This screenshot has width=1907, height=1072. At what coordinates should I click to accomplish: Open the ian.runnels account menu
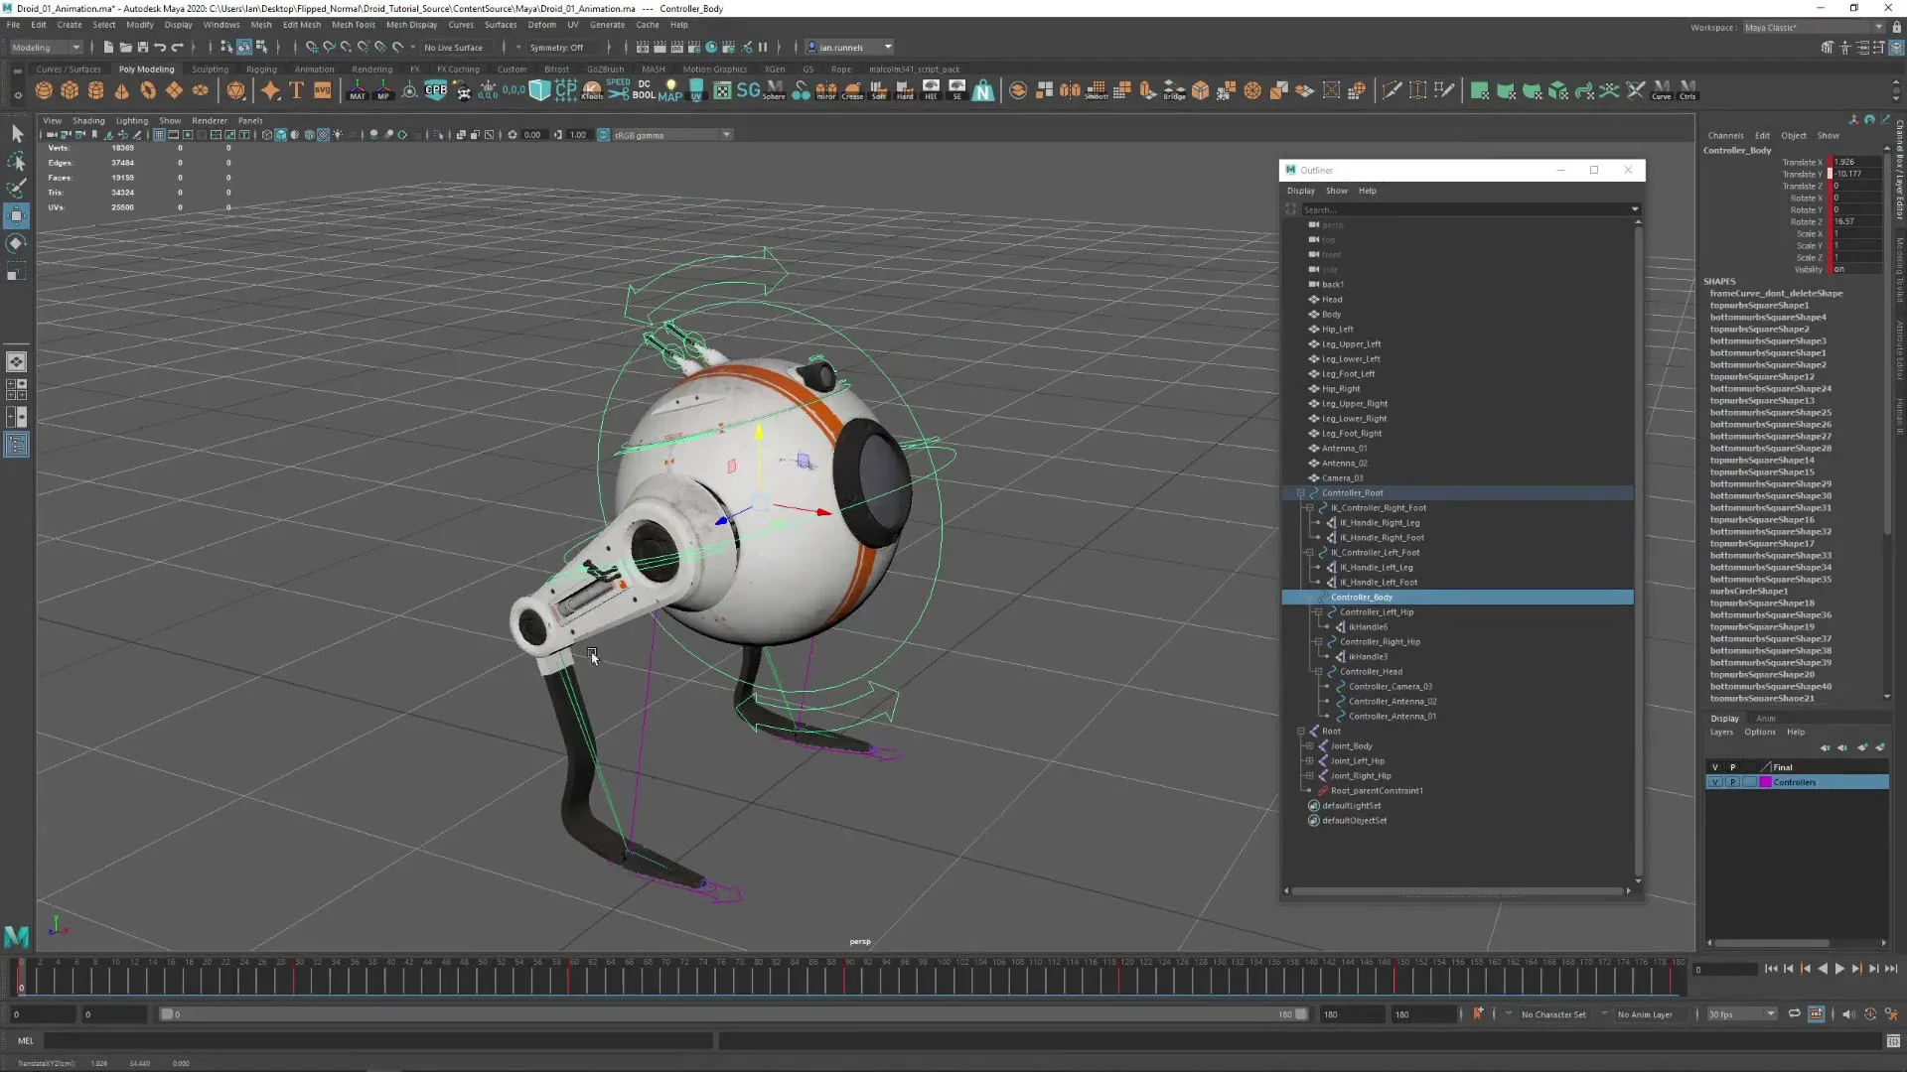849,47
